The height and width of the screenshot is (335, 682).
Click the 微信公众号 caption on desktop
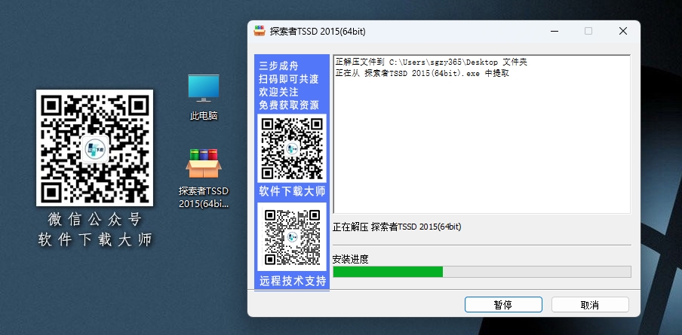(95, 220)
